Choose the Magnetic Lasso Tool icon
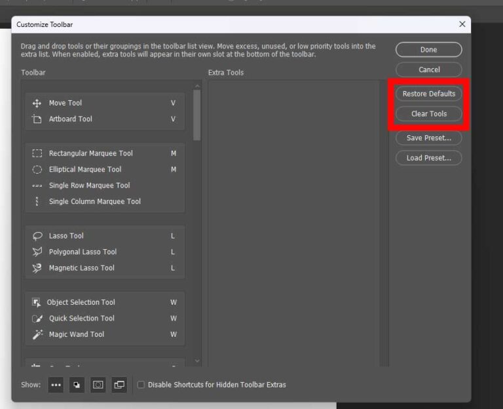Screen dimensions: 503x409 (x=37, y=268)
